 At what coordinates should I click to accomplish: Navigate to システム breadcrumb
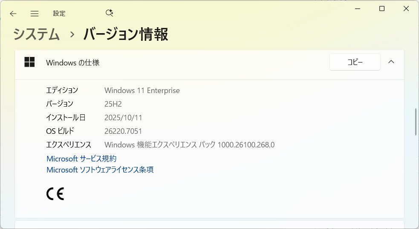coord(36,34)
